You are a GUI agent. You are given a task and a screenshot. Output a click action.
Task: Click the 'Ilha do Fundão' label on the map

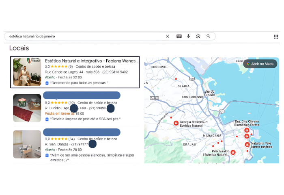(x=209, y=93)
